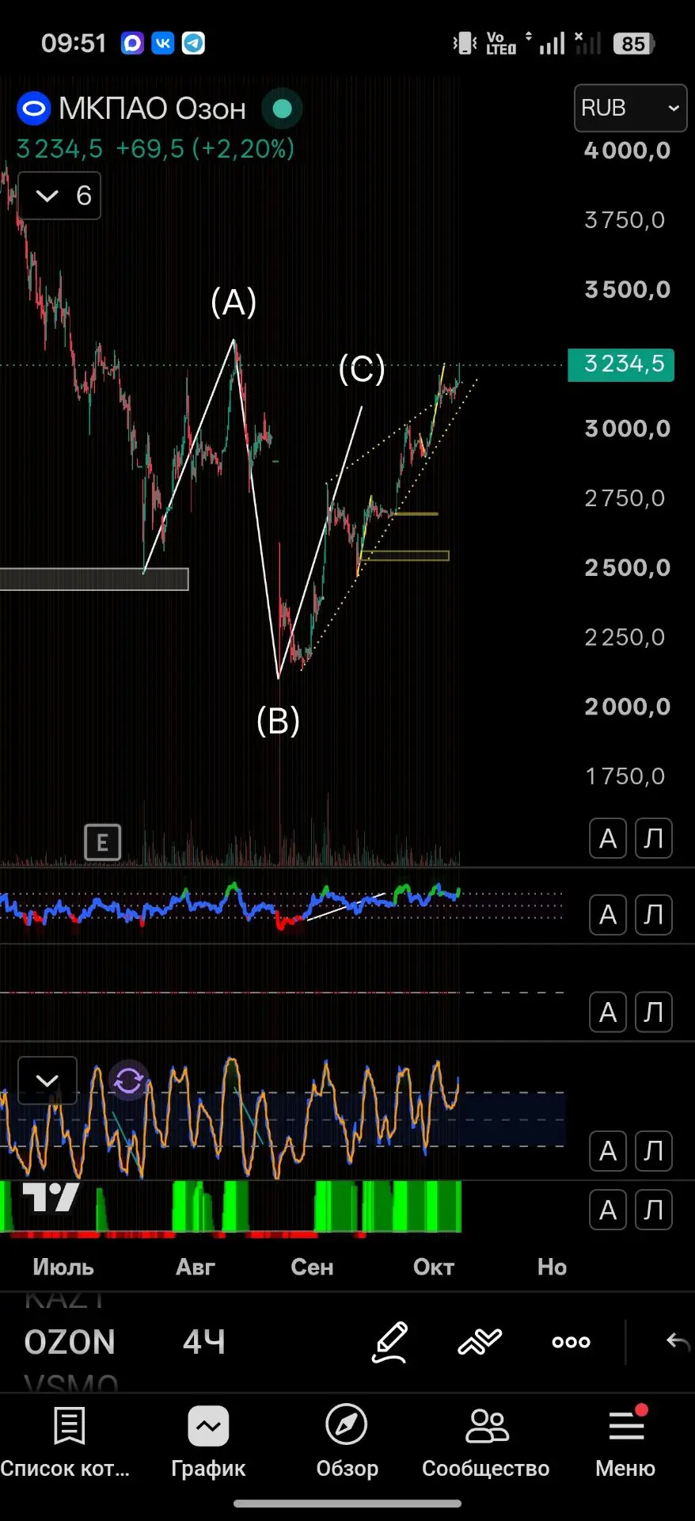The height and width of the screenshot is (1521, 695).
Task: Tap the green market status dot
Action: point(282,109)
